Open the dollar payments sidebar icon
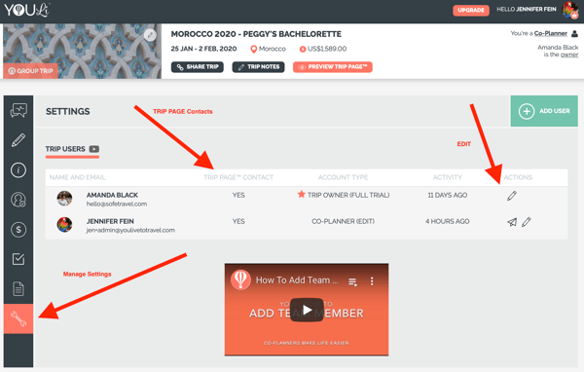 coord(18,229)
